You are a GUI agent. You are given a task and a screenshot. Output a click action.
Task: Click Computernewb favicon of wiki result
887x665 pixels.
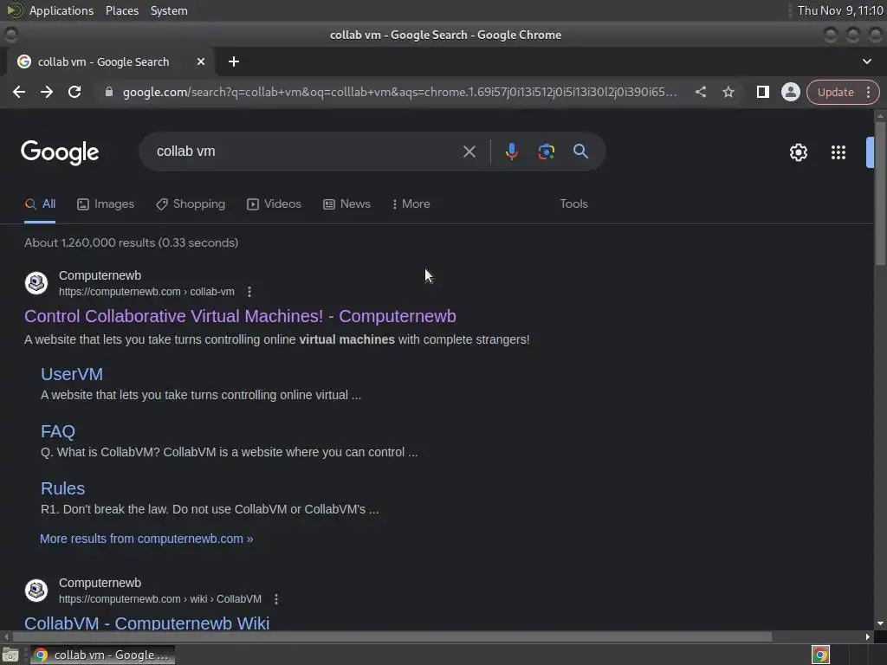(36, 591)
